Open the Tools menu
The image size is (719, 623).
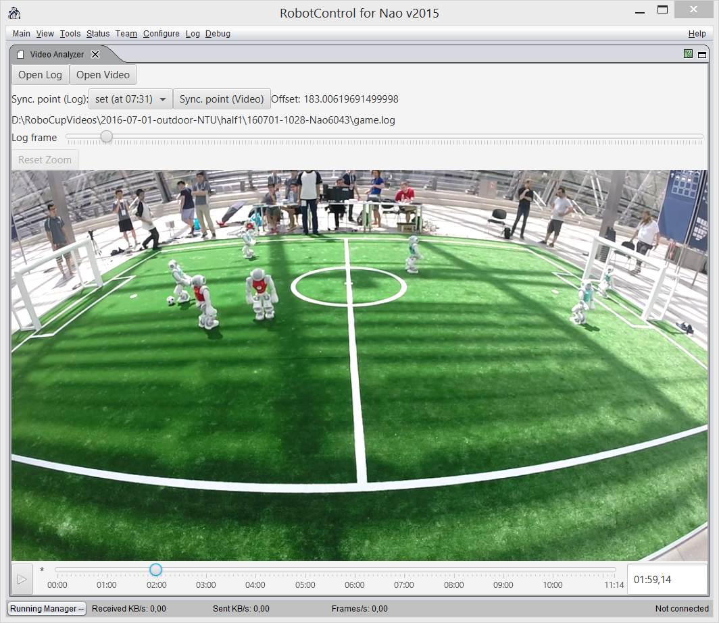pos(70,34)
